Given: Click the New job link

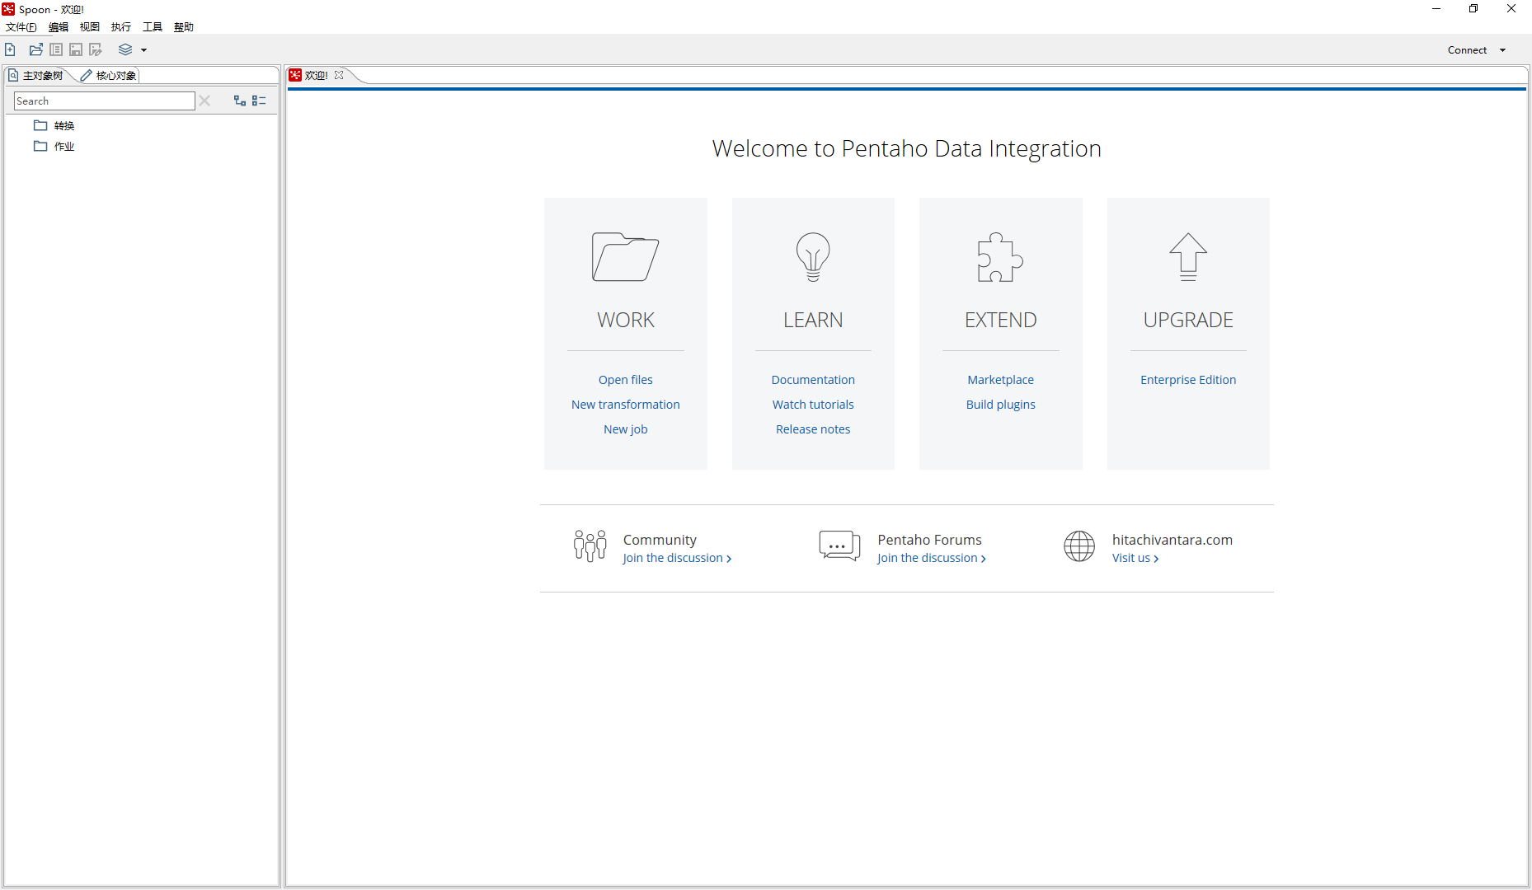Looking at the screenshot, I should (626, 429).
